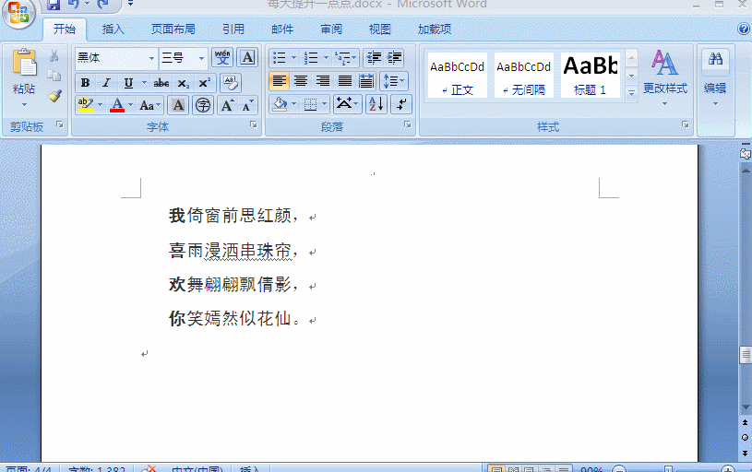The height and width of the screenshot is (472, 752).
Task: Set align text right
Action: point(322,81)
